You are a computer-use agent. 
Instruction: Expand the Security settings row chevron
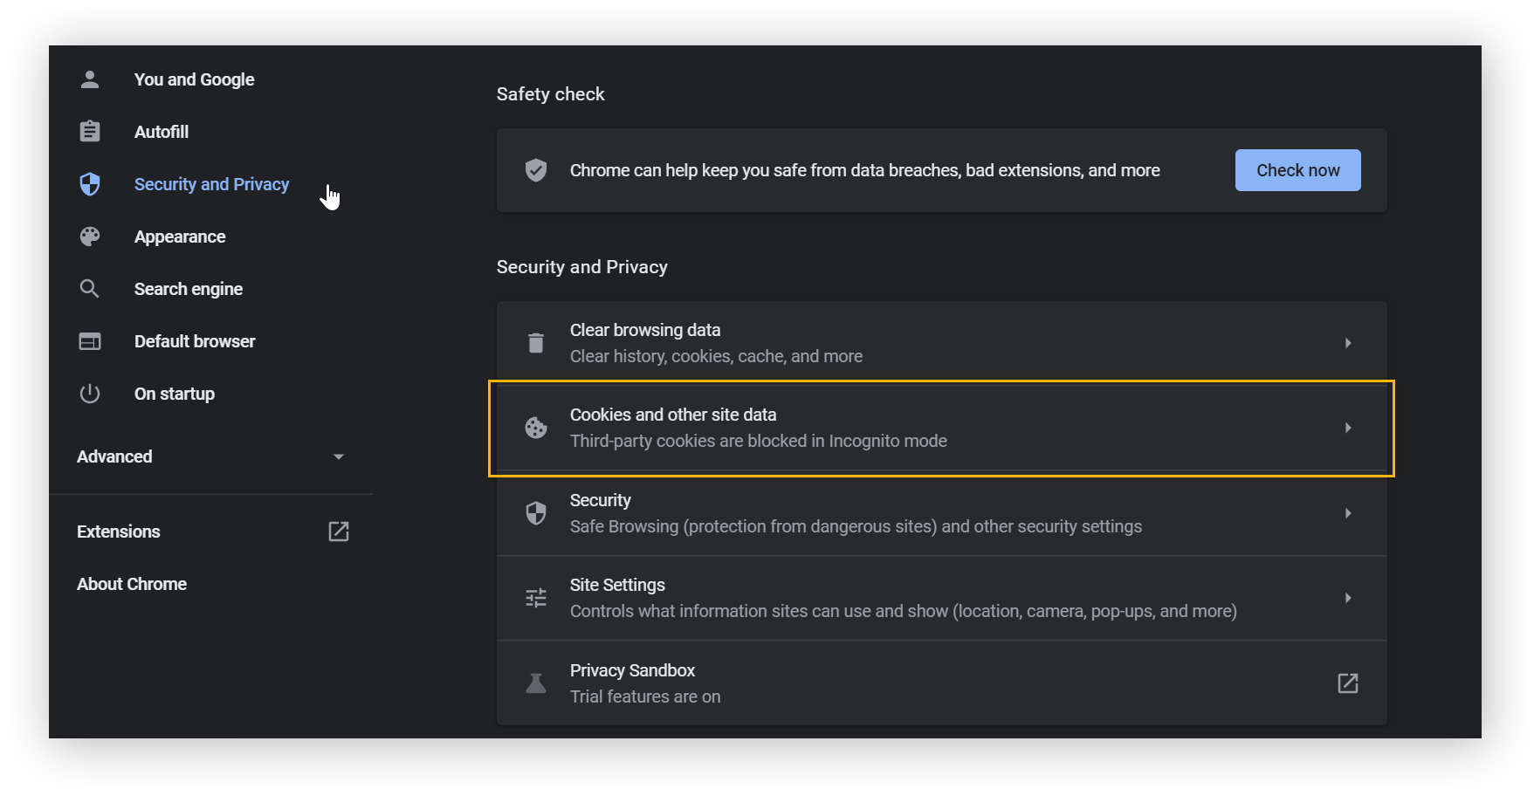[x=1347, y=513]
